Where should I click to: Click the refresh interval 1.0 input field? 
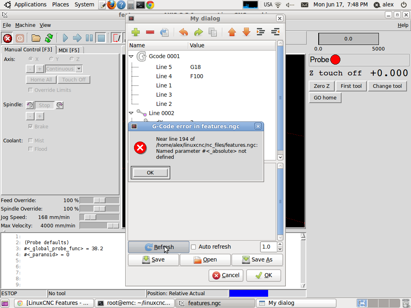tap(269, 247)
